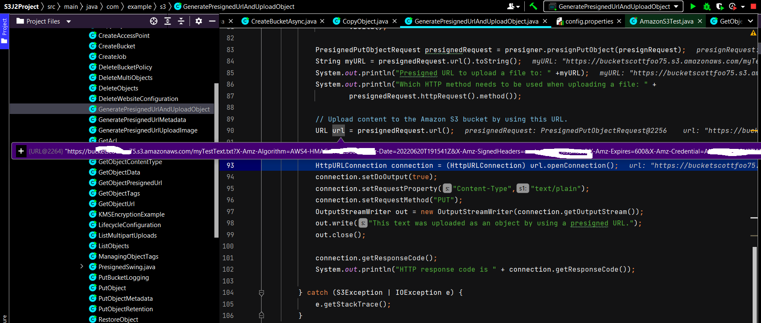Screen dimensions: 761x323
Task: Select DeleteMultiObjects class
Action: (x=125, y=78)
